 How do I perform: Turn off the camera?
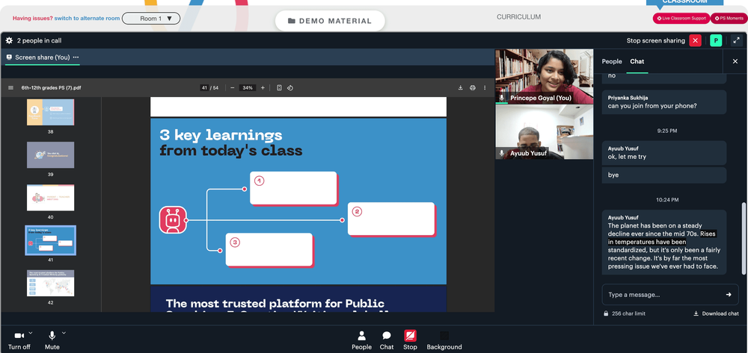[19, 340]
